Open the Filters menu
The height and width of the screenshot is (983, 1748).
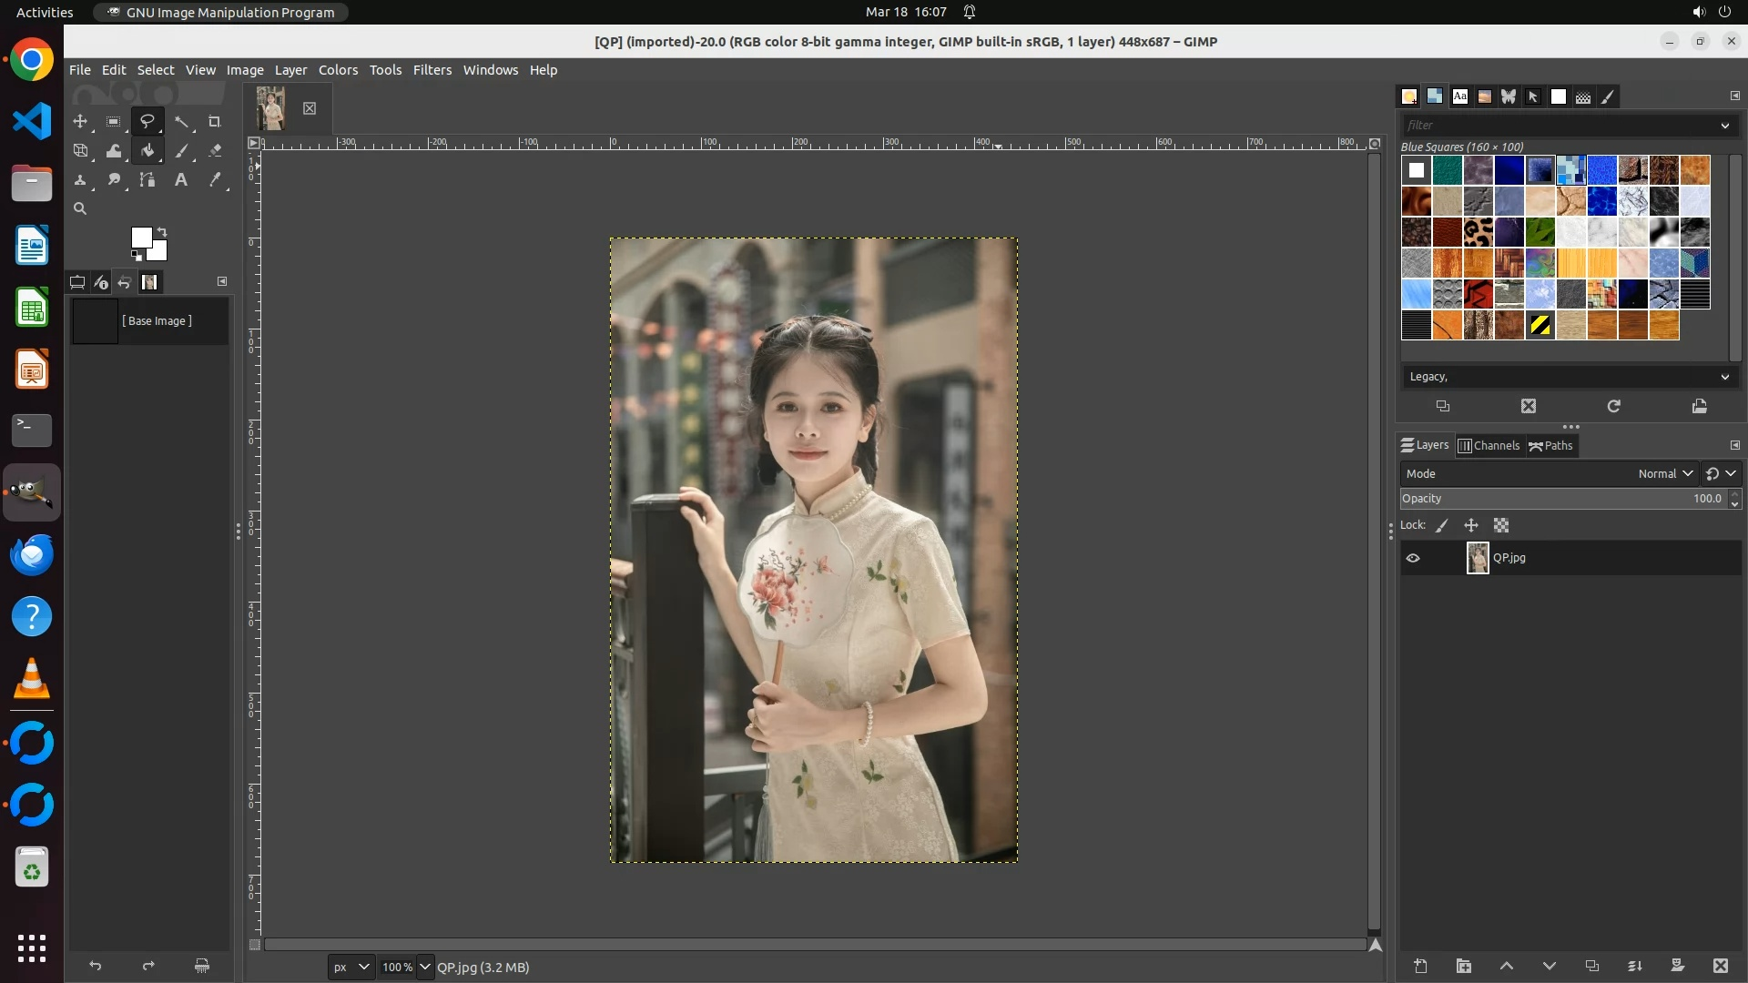click(x=432, y=70)
